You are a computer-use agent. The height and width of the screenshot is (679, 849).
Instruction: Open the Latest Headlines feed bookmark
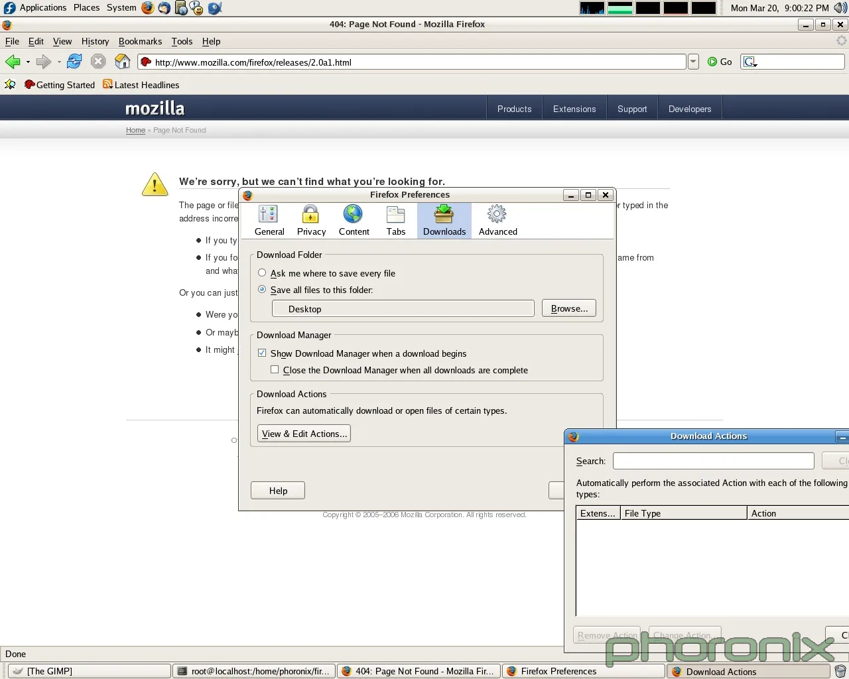tap(141, 85)
